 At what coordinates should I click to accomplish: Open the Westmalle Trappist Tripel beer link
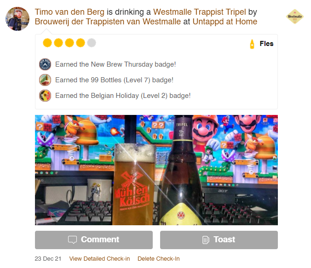click(200, 12)
